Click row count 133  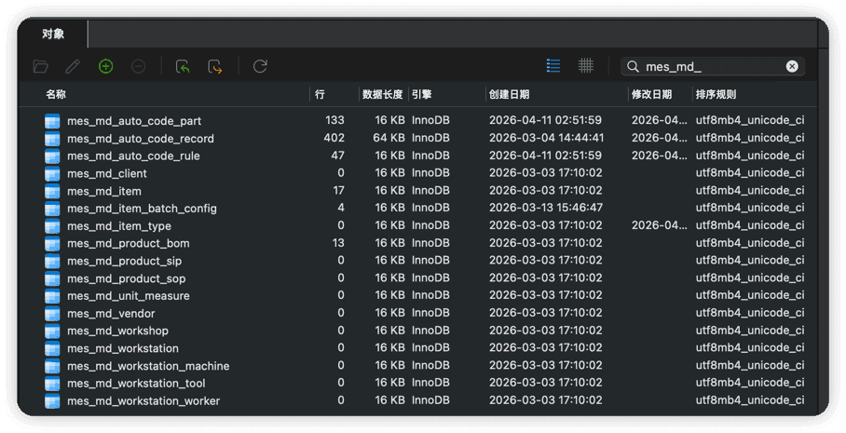click(x=335, y=120)
